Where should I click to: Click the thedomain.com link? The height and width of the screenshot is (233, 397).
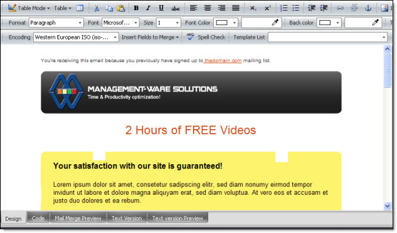point(223,61)
